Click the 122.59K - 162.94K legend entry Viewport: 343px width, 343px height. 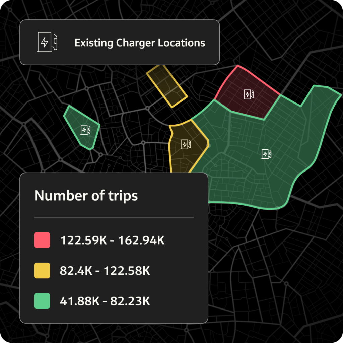click(x=113, y=240)
